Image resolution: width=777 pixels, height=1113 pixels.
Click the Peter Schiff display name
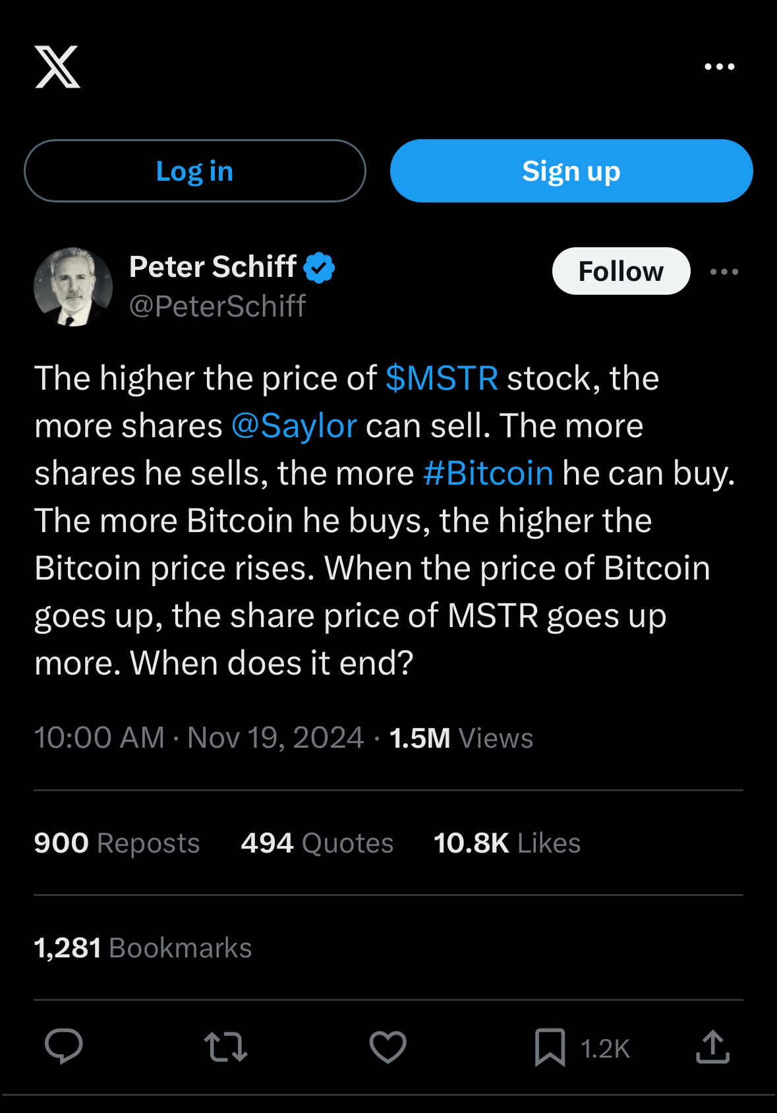tap(212, 267)
